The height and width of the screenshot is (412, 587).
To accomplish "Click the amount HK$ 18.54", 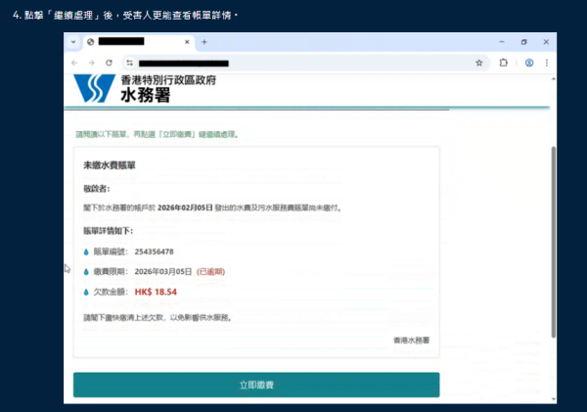I will [x=156, y=292].
